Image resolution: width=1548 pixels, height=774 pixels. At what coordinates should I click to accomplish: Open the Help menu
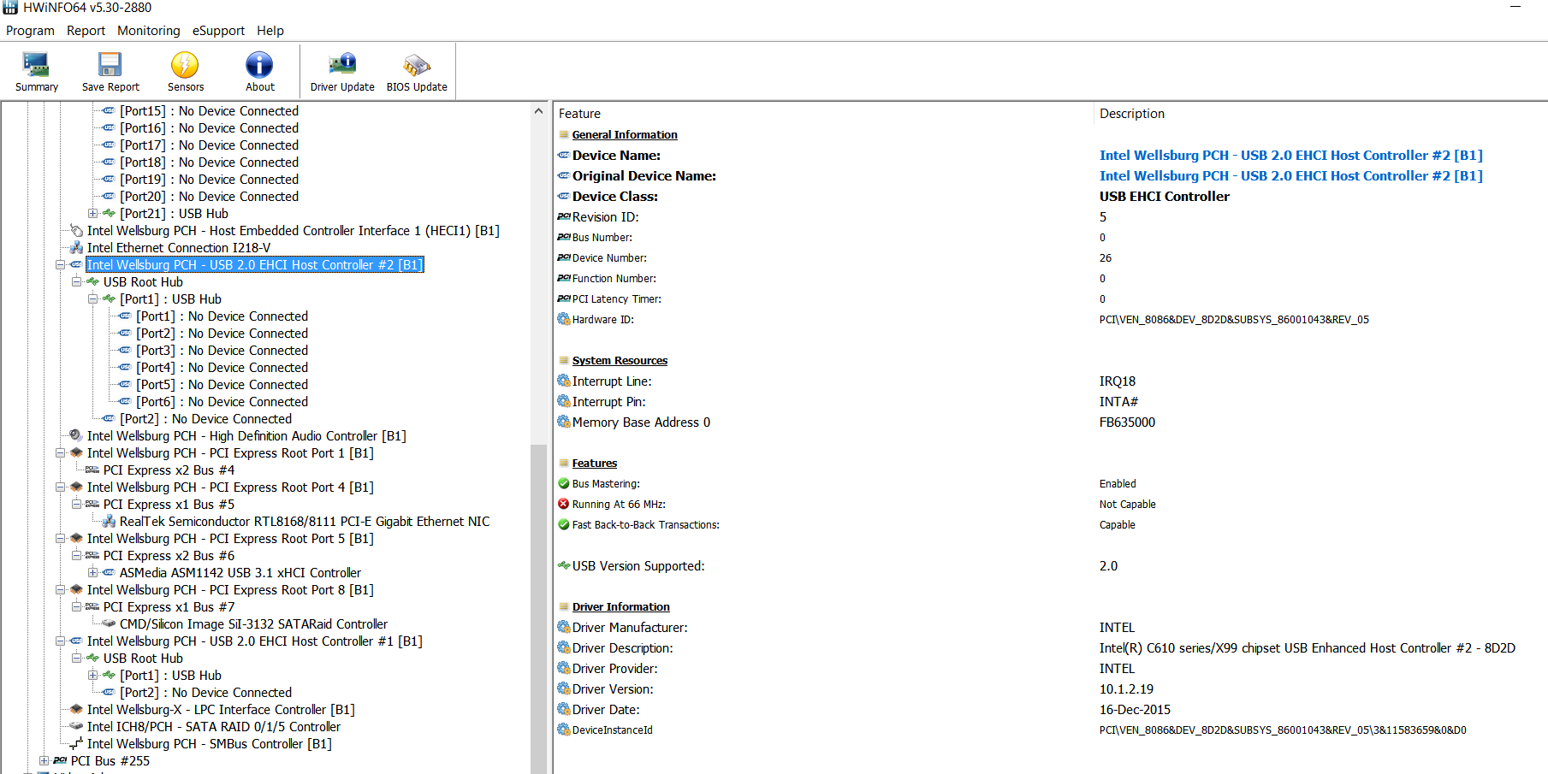point(270,31)
